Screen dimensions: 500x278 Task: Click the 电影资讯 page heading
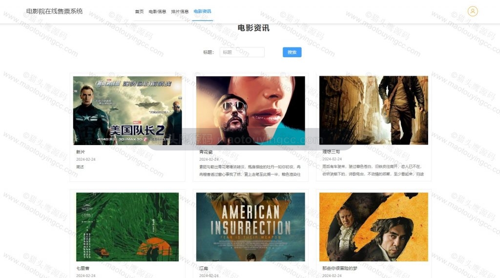click(253, 28)
